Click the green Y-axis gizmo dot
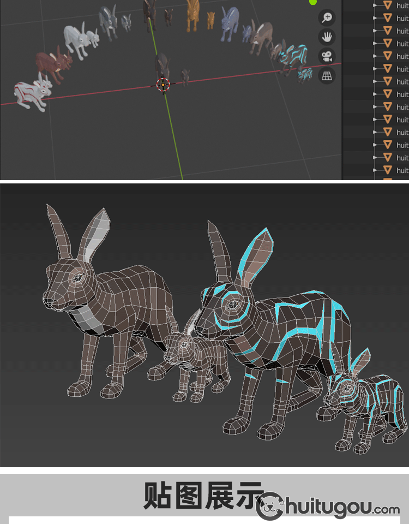 point(313,2)
